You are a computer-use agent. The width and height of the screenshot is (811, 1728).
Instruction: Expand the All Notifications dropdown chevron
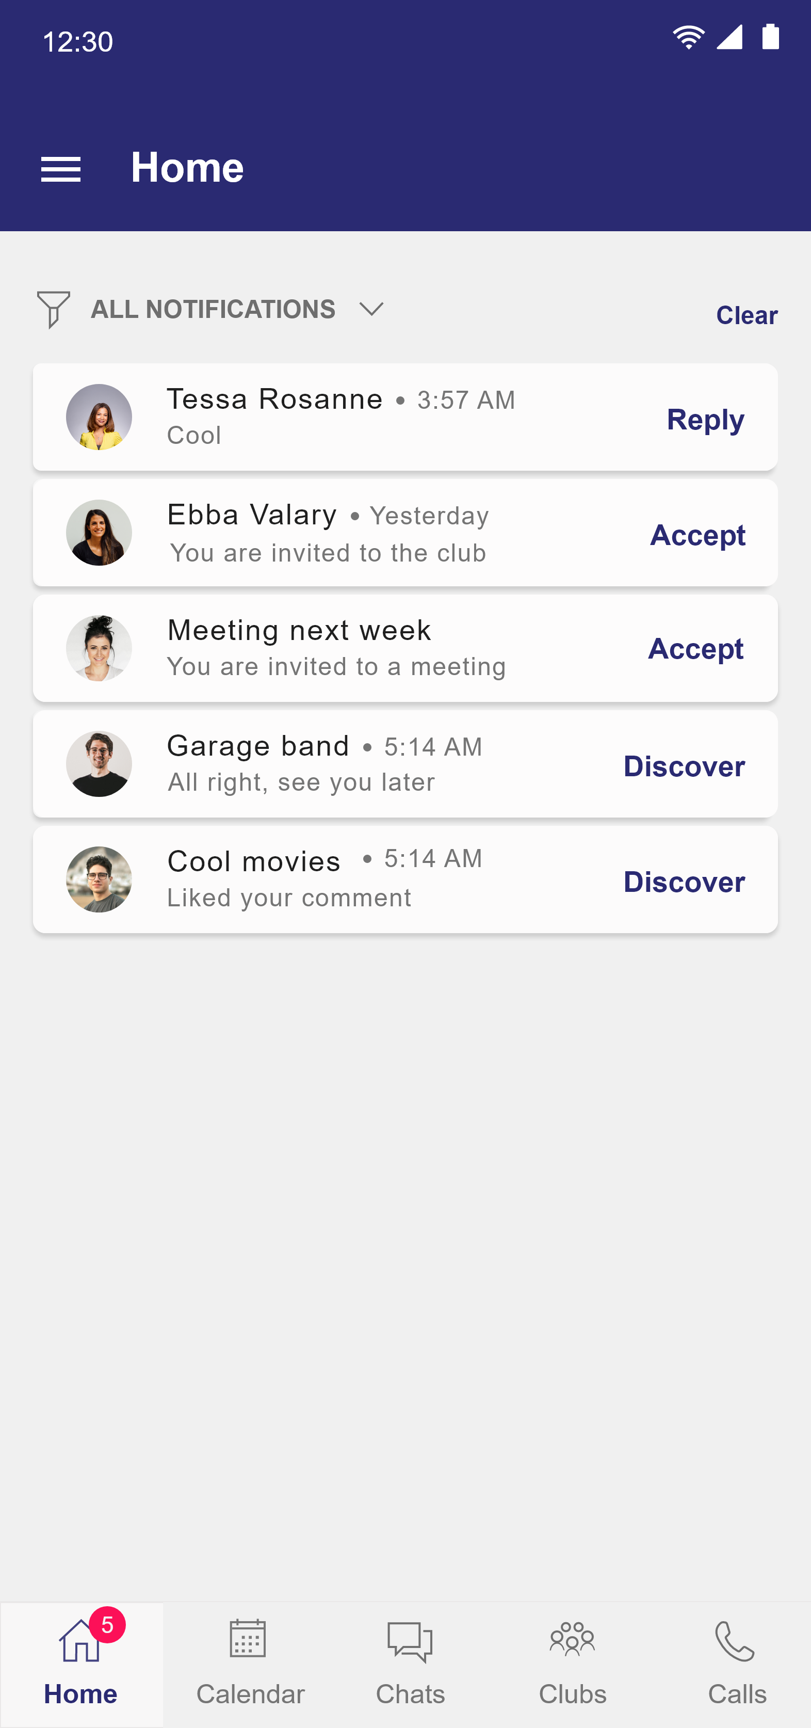coord(370,309)
